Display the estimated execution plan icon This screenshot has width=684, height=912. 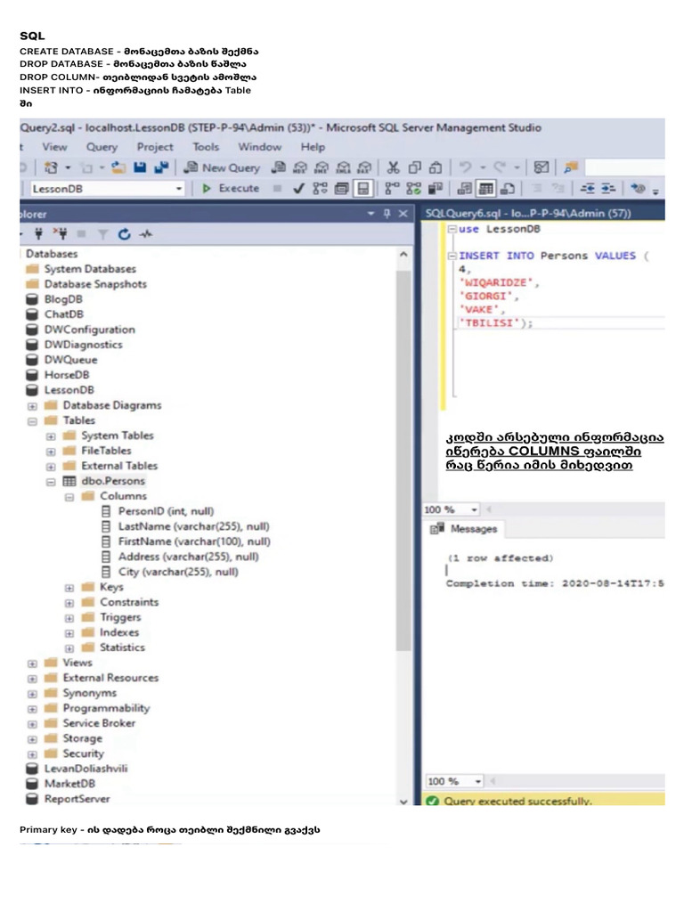[x=320, y=189]
